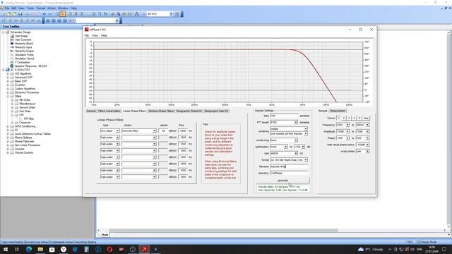This screenshot has height=254, width=452.
Task: Select view 3 button in Ranges
Action: pos(349,118)
